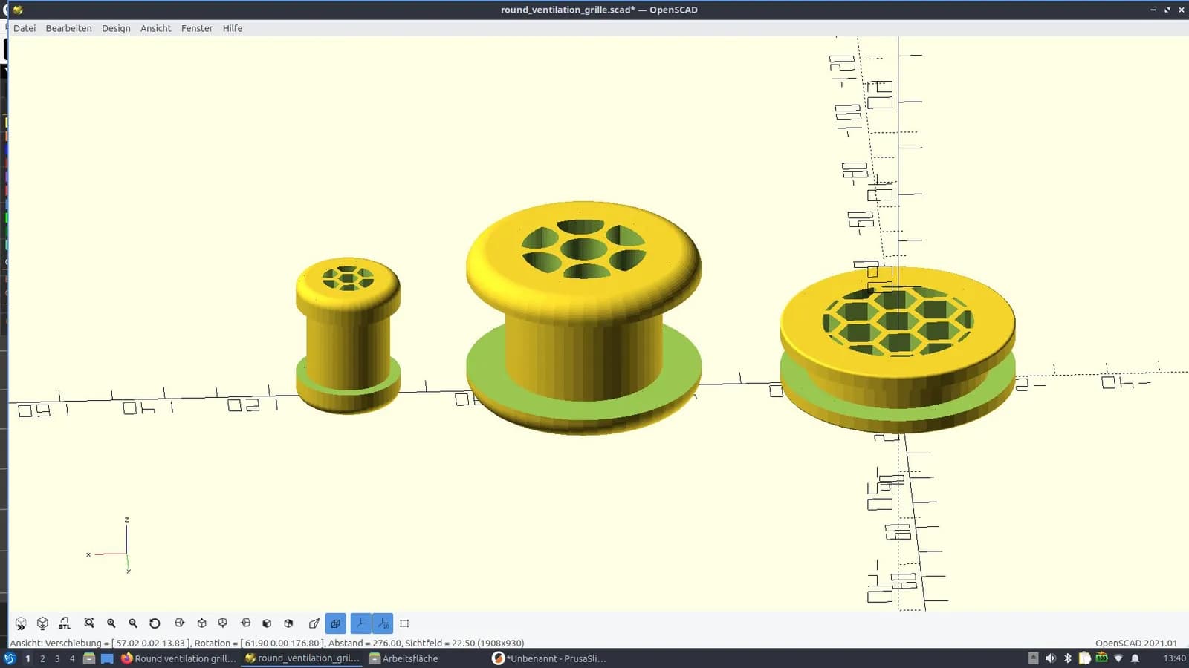Open the Hilfe menu
The height and width of the screenshot is (668, 1189).
click(x=233, y=28)
